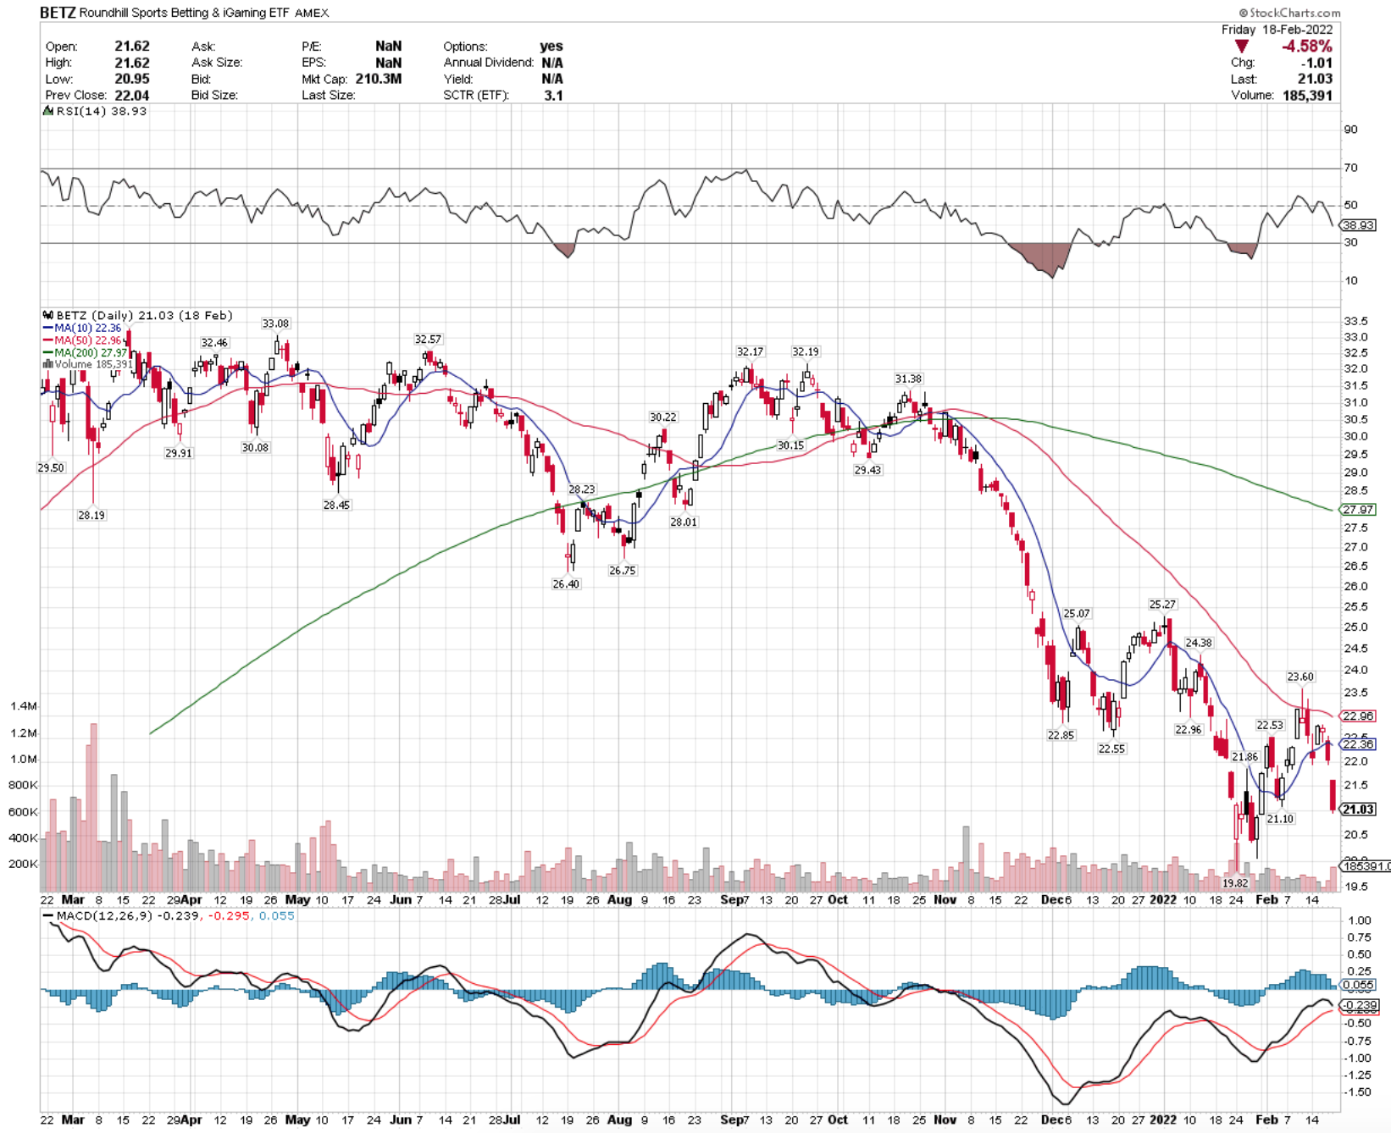Click the RSI current value tag 38.93

1358,225
